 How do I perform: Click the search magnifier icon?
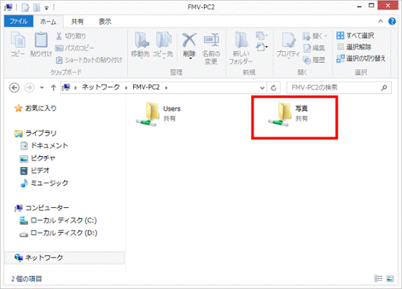tap(384, 88)
